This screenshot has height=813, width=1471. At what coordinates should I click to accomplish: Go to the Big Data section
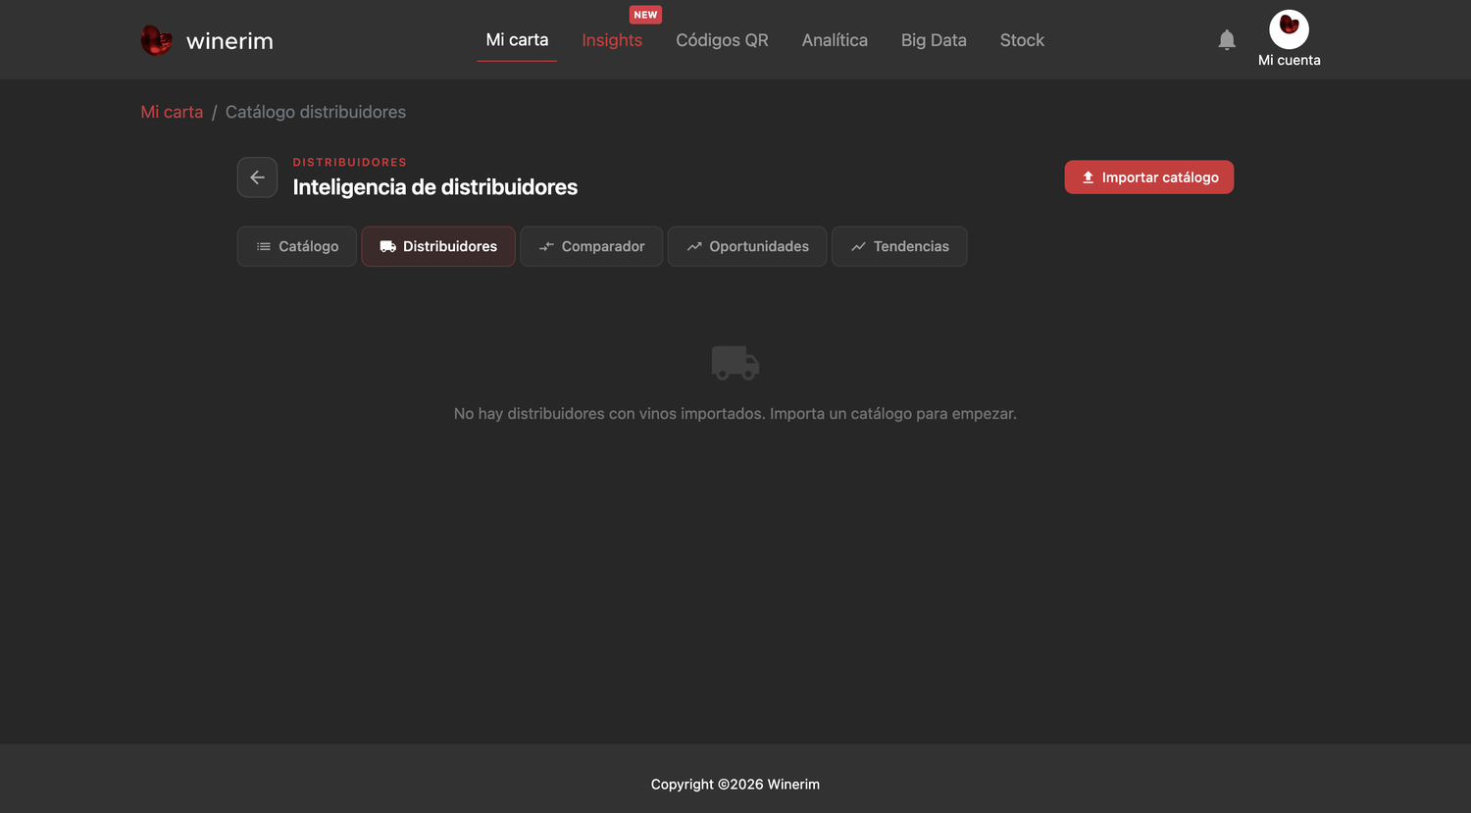[934, 40]
